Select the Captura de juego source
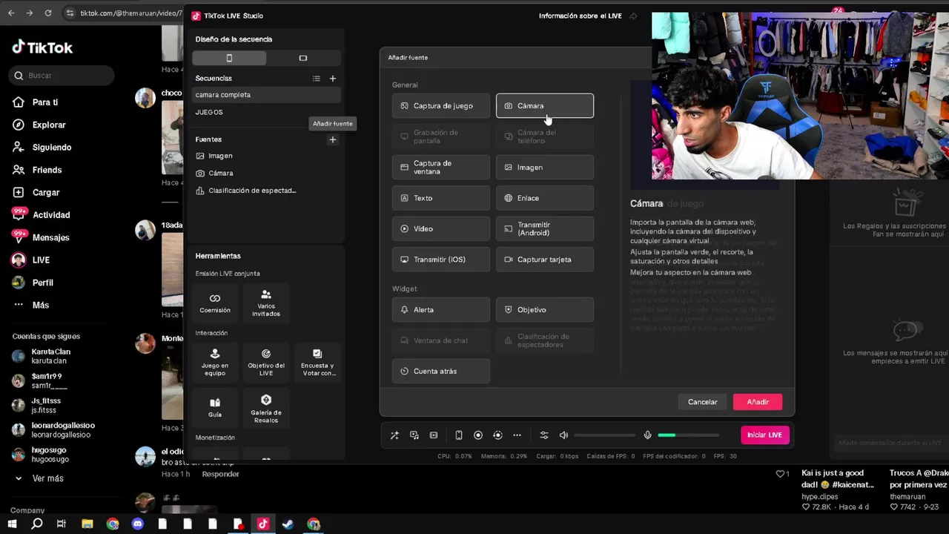949x534 pixels. tap(441, 106)
